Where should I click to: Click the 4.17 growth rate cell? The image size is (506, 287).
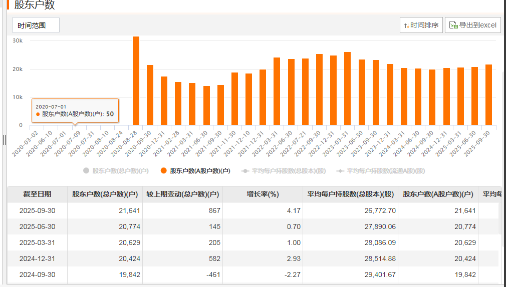point(263,210)
